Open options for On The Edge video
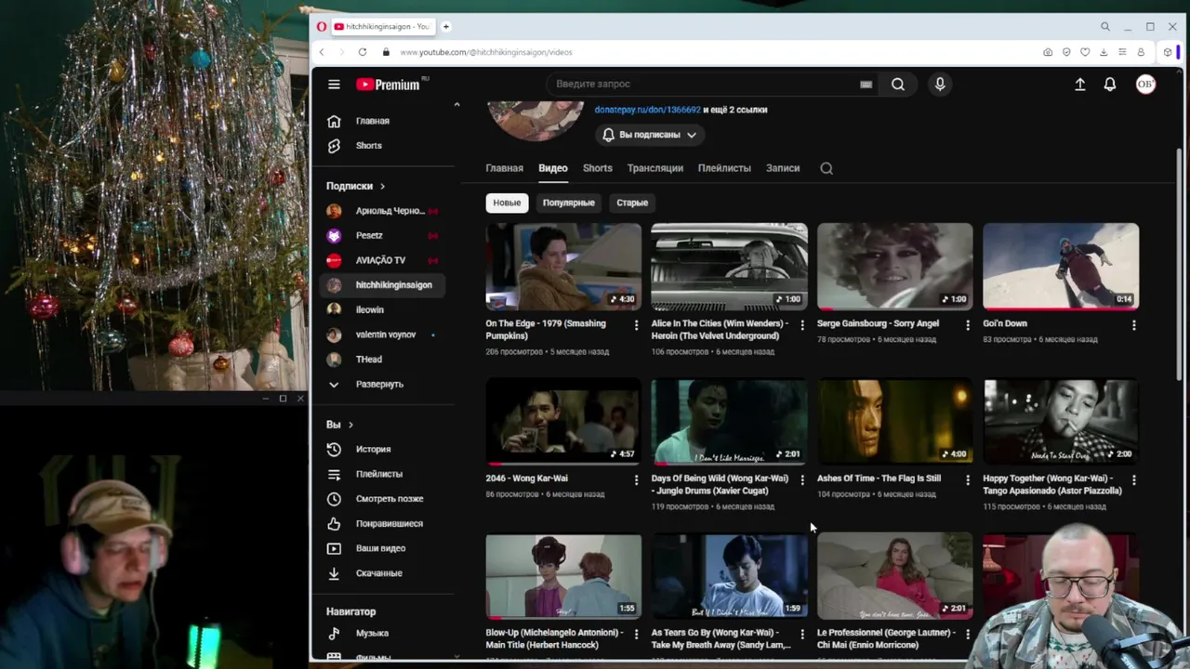 [x=637, y=325]
